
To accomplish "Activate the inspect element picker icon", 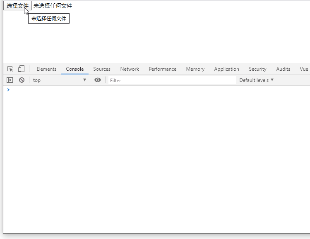I will [10, 69].
